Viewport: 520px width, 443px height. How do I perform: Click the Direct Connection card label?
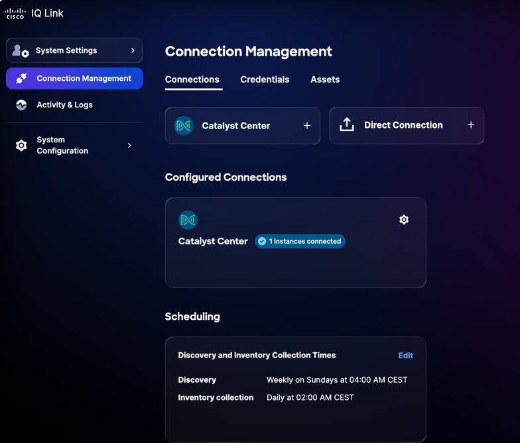click(x=403, y=124)
